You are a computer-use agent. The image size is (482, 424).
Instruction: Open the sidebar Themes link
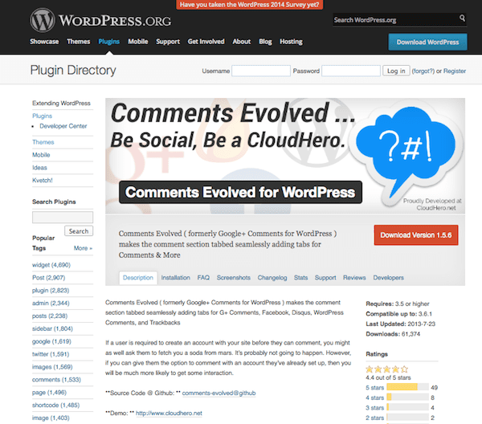point(43,142)
